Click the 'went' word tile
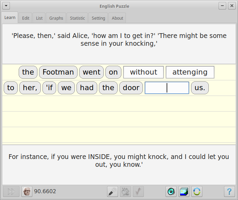 coord(91,72)
